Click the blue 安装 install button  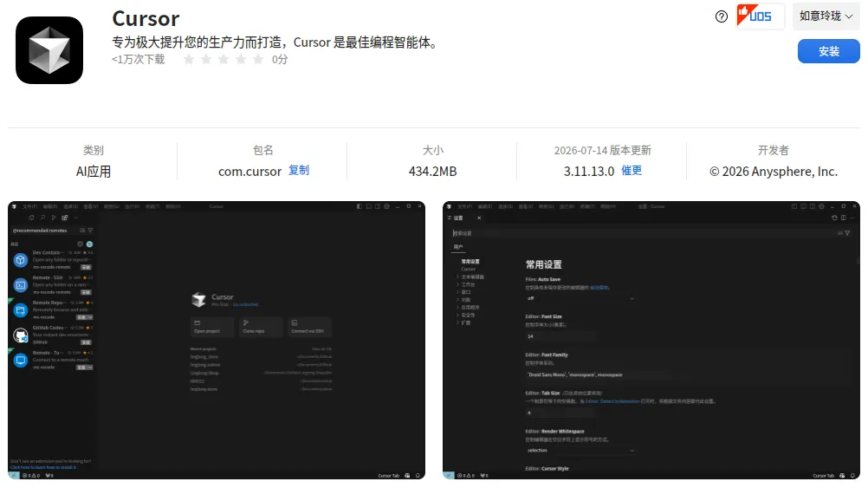829,51
